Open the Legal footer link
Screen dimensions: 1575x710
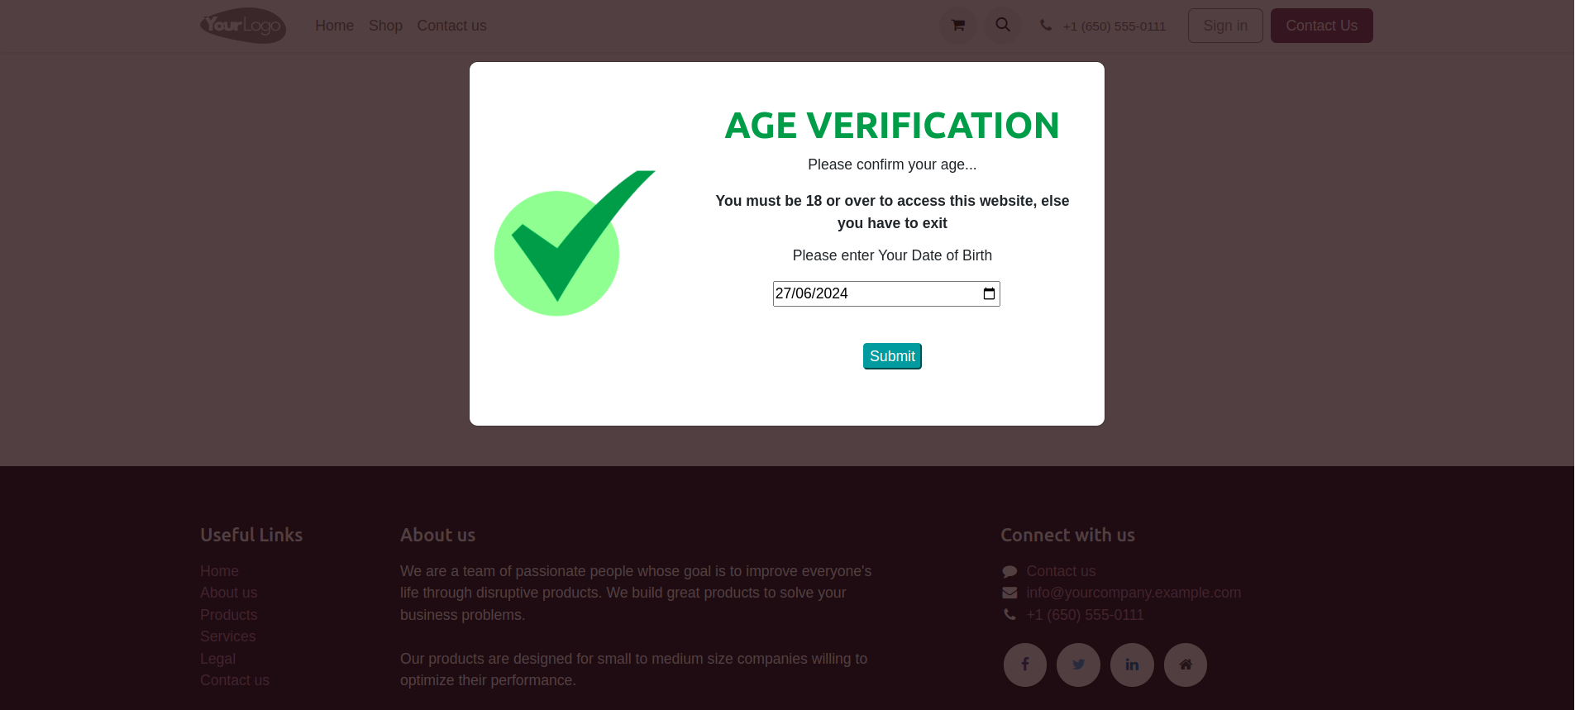click(217, 659)
